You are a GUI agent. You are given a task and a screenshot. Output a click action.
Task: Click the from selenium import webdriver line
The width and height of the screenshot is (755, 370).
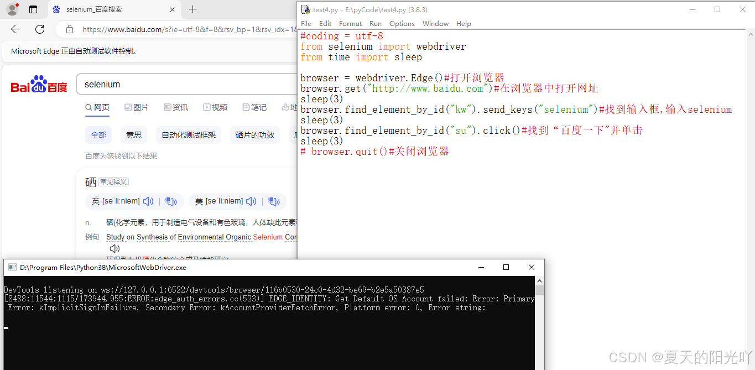click(x=383, y=46)
